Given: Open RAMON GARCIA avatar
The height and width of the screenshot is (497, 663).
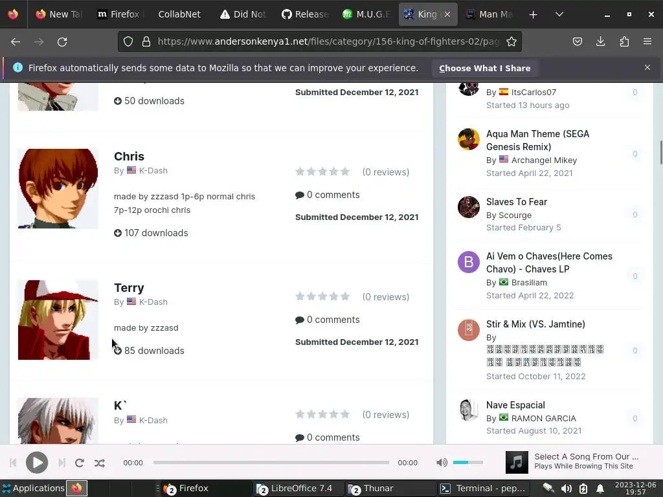Looking at the screenshot, I should [469, 410].
